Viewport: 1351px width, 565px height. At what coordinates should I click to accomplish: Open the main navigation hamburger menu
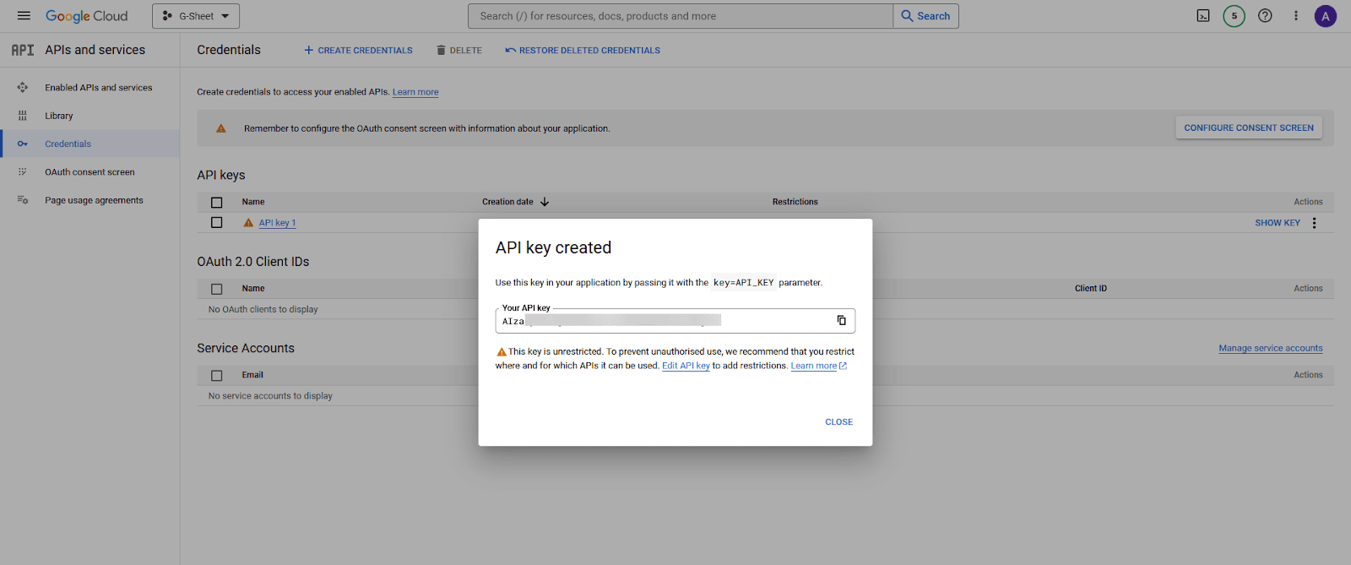(24, 16)
